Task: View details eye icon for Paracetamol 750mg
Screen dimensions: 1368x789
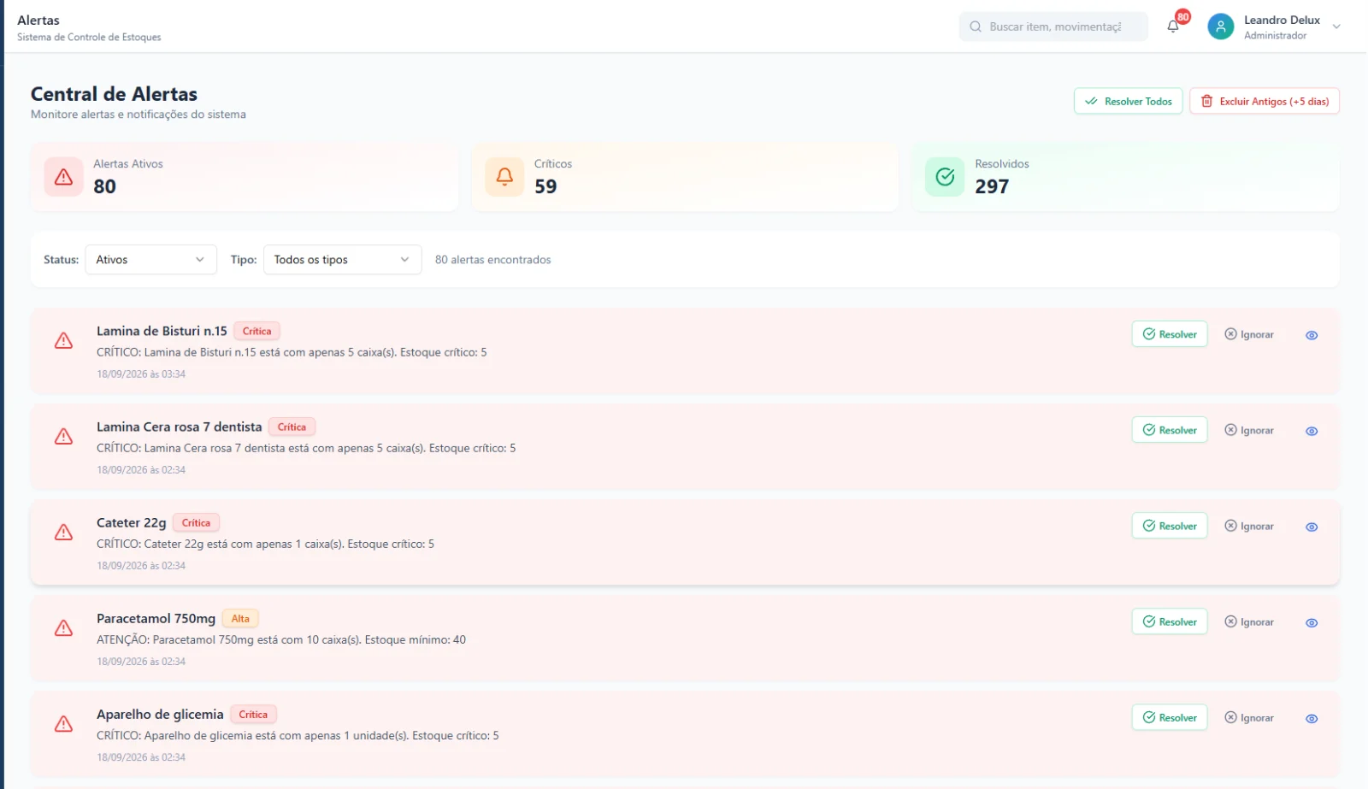Action: tap(1312, 622)
